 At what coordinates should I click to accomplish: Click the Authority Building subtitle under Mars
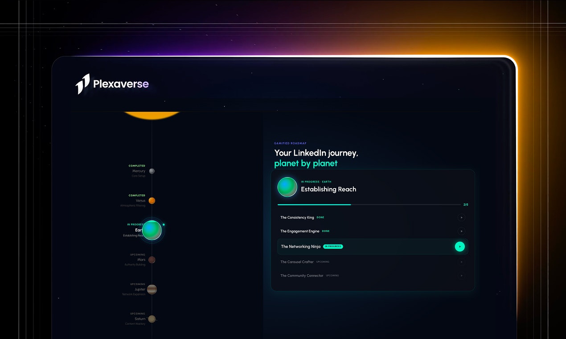[135, 265]
